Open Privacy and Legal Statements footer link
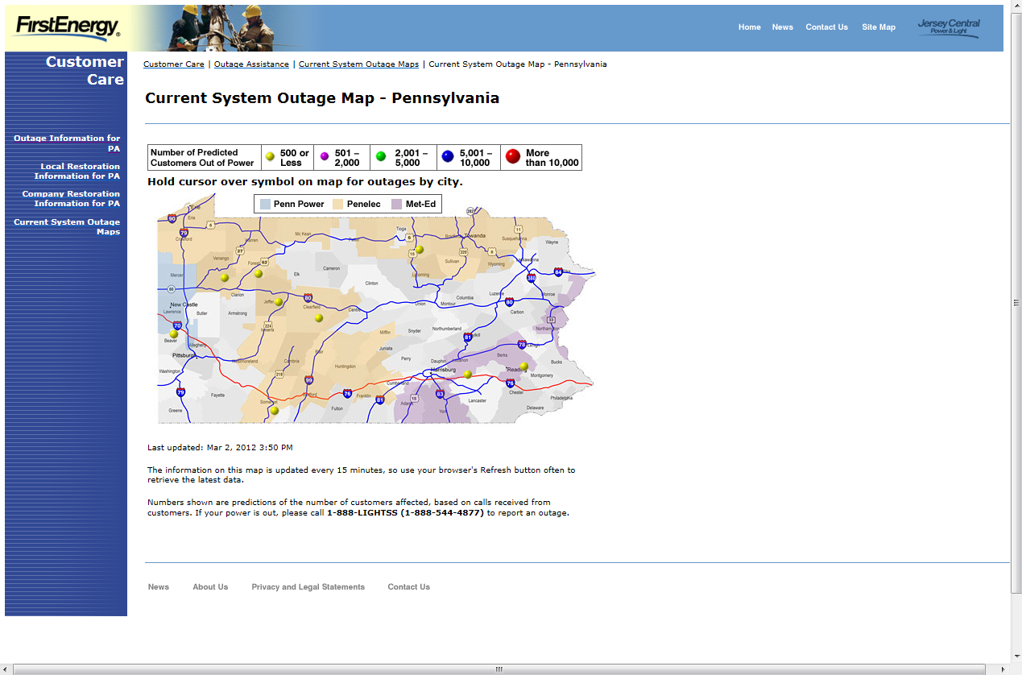This screenshot has height=675, width=1022. click(x=308, y=587)
